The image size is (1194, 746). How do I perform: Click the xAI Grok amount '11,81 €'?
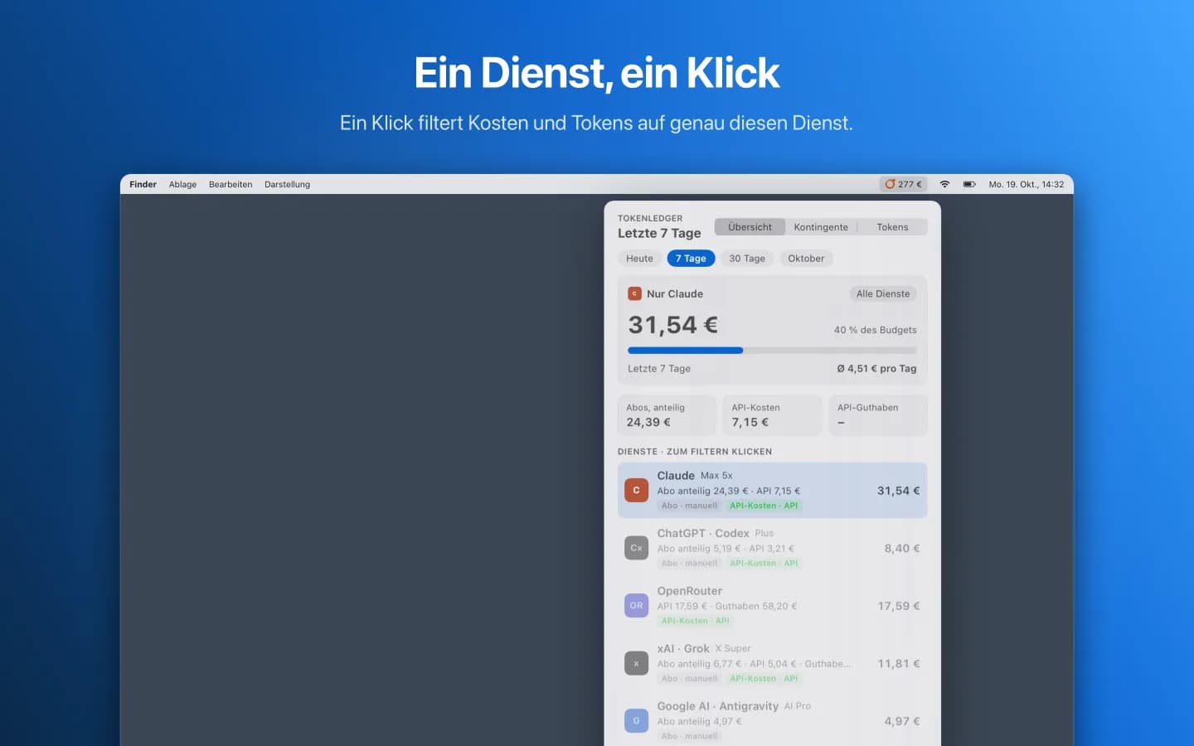click(899, 664)
